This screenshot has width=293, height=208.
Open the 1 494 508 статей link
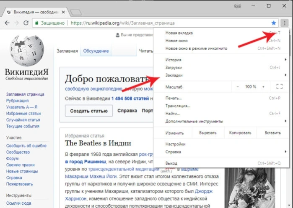pos(130,99)
